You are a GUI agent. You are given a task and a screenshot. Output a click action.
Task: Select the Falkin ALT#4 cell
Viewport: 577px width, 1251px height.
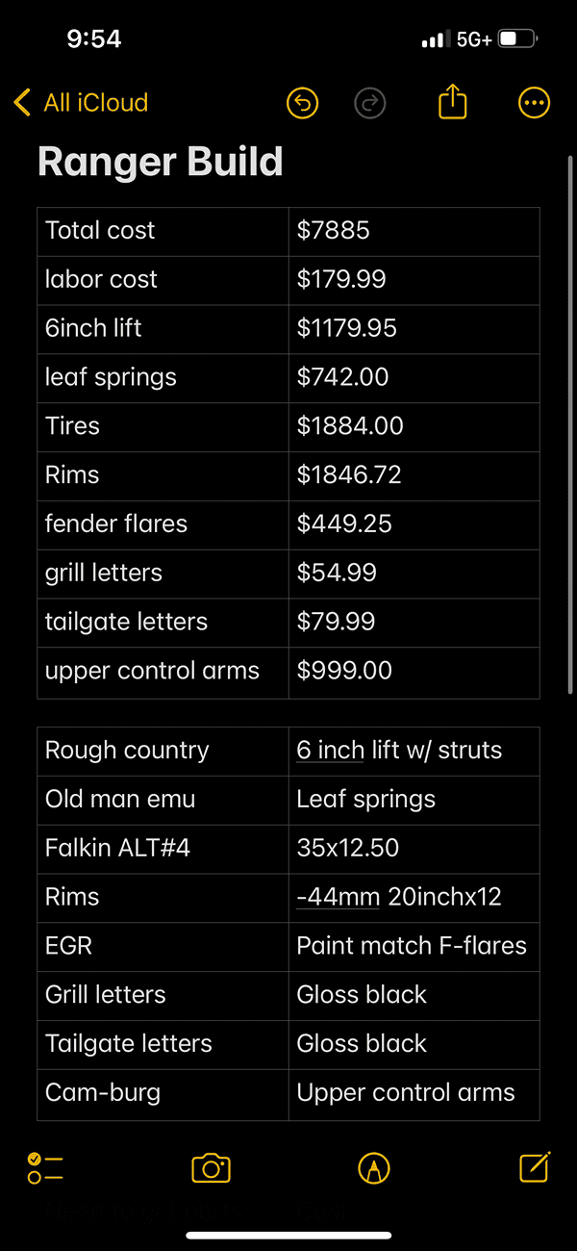[x=163, y=848]
